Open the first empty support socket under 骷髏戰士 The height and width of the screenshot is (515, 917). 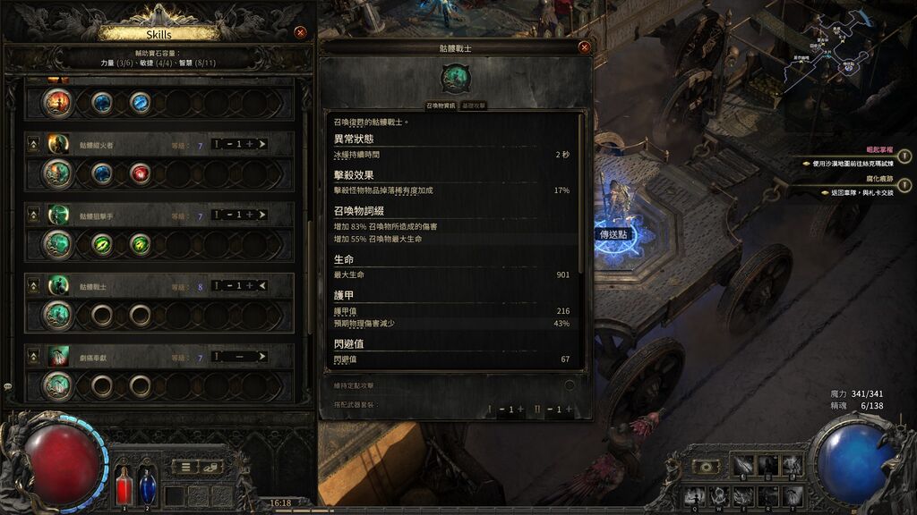tap(102, 316)
